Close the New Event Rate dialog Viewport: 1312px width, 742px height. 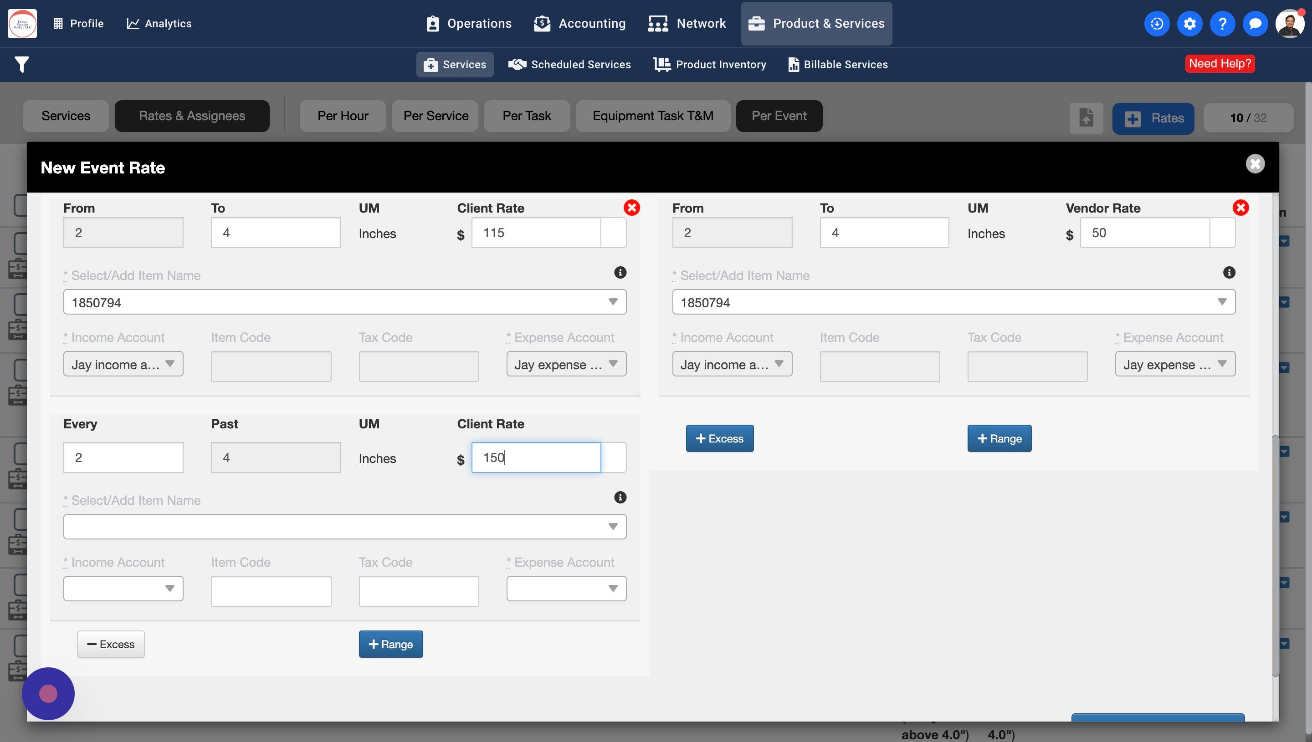[x=1255, y=164]
